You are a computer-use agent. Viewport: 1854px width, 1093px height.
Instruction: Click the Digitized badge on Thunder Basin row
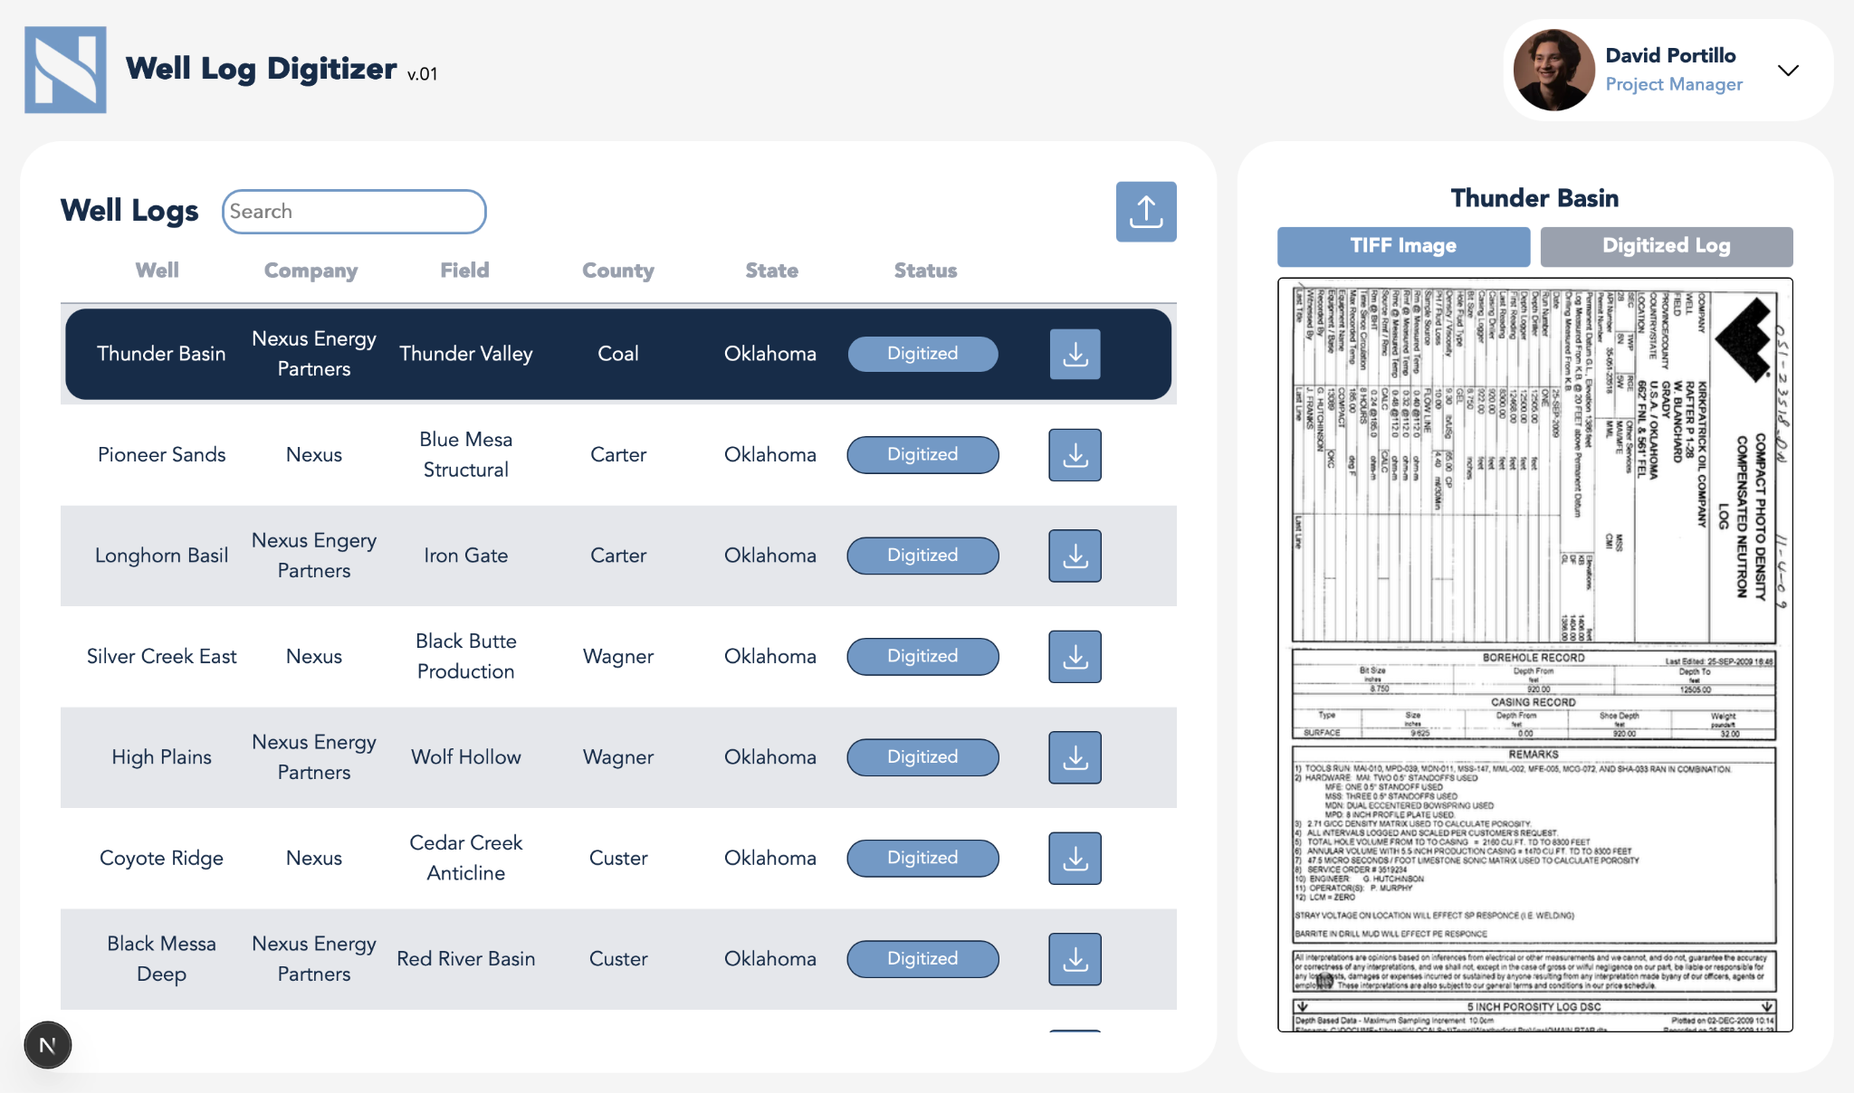[922, 354]
